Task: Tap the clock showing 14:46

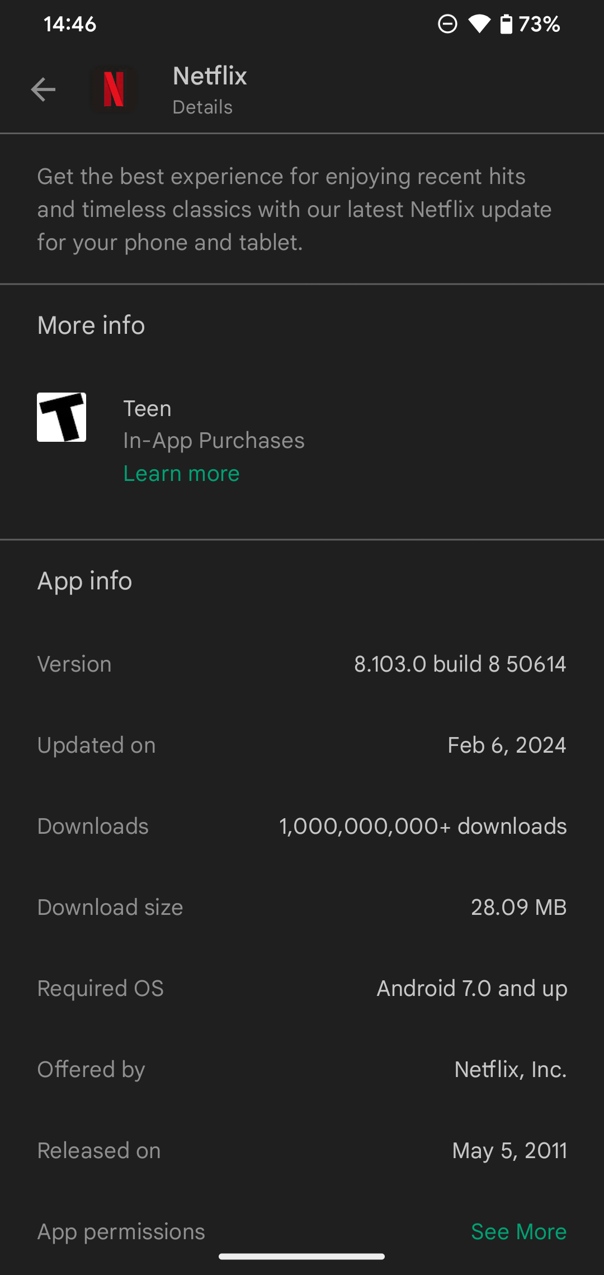Action: coord(69,24)
